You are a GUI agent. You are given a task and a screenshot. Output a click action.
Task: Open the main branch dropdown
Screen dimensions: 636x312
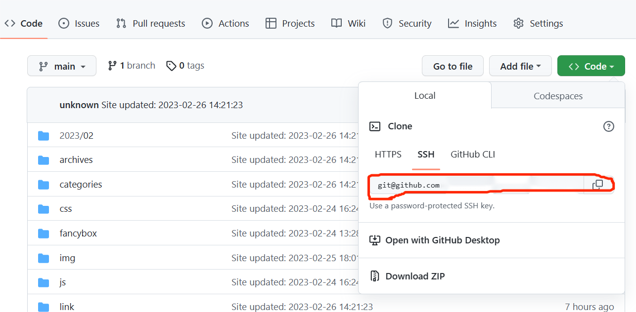(x=62, y=66)
